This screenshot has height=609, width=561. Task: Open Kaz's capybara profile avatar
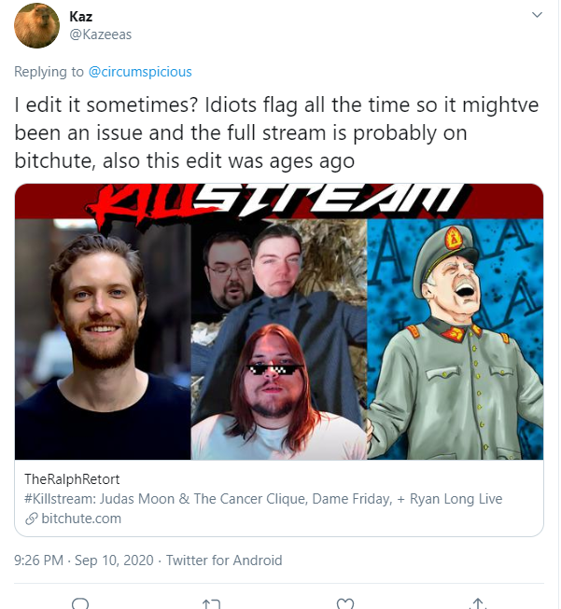coord(37,25)
